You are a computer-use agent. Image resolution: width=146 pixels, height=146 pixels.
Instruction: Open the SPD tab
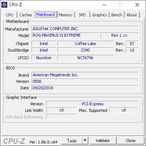[82, 15]
